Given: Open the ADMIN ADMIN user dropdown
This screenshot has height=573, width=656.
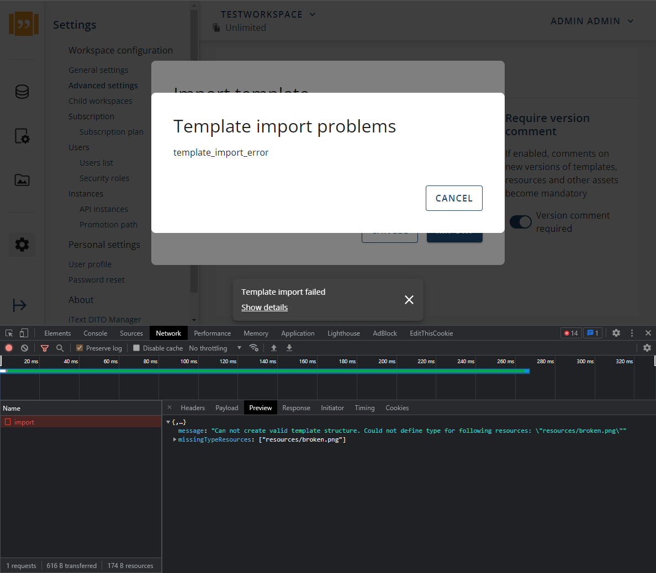Looking at the screenshot, I should point(592,21).
